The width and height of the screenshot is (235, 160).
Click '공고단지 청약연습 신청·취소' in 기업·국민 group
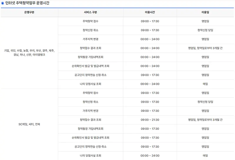[90, 75]
